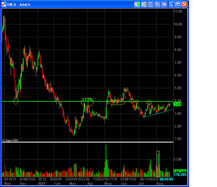Click the symbol link 'S' title bar icon
Image resolution: width=217 pixels, height=187 pixels.
(x=137, y=4)
